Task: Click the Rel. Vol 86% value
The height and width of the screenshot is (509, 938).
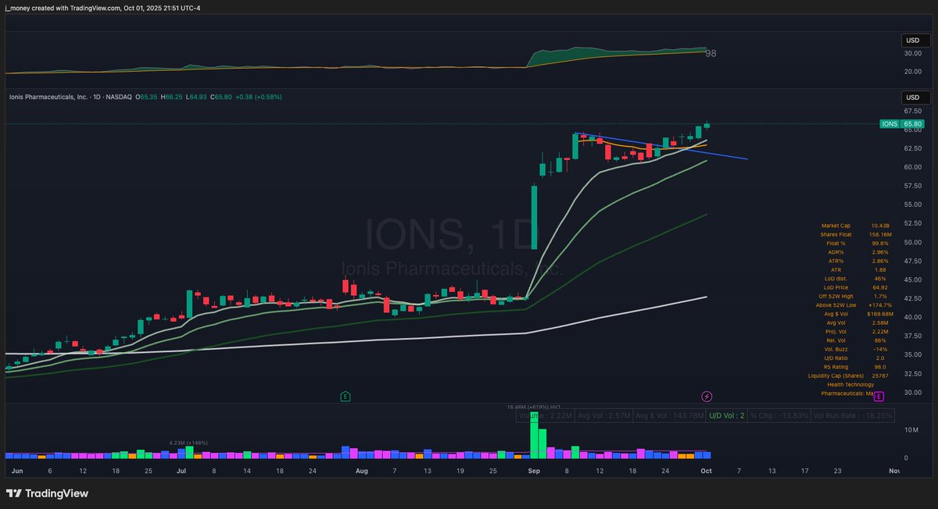Action: pyautogui.click(x=880, y=340)
